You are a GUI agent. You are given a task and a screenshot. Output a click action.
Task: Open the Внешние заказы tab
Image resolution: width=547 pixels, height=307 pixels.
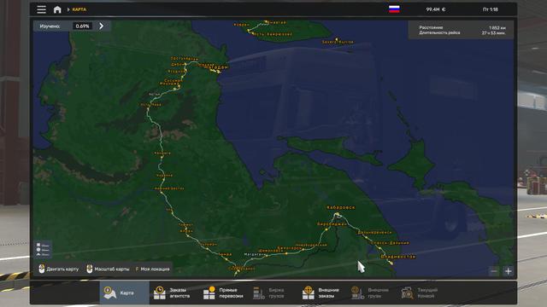[x=323, y=293]
